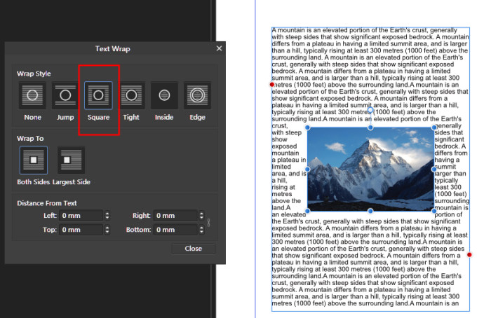Click the Top distance input field
The image size is (491, 318).
pos(81,230)
